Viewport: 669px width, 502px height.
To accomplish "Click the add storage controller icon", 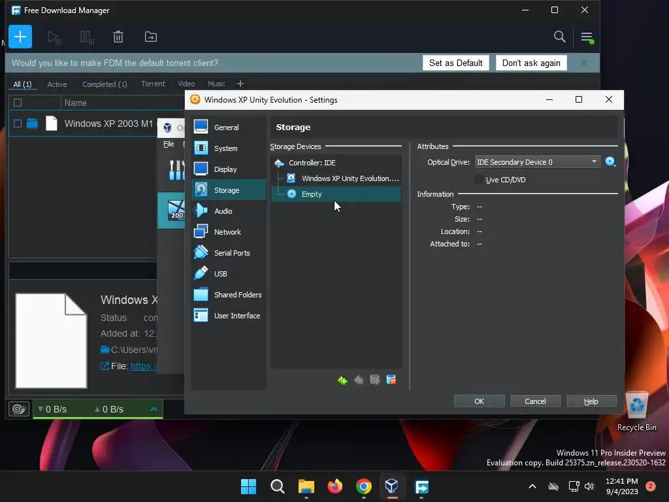I will pyautogui.click(x=342, y=380).
